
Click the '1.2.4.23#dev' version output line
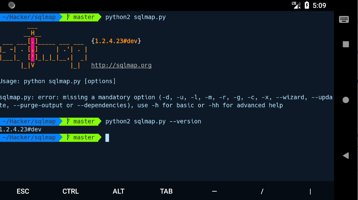[x=21, y=129]
